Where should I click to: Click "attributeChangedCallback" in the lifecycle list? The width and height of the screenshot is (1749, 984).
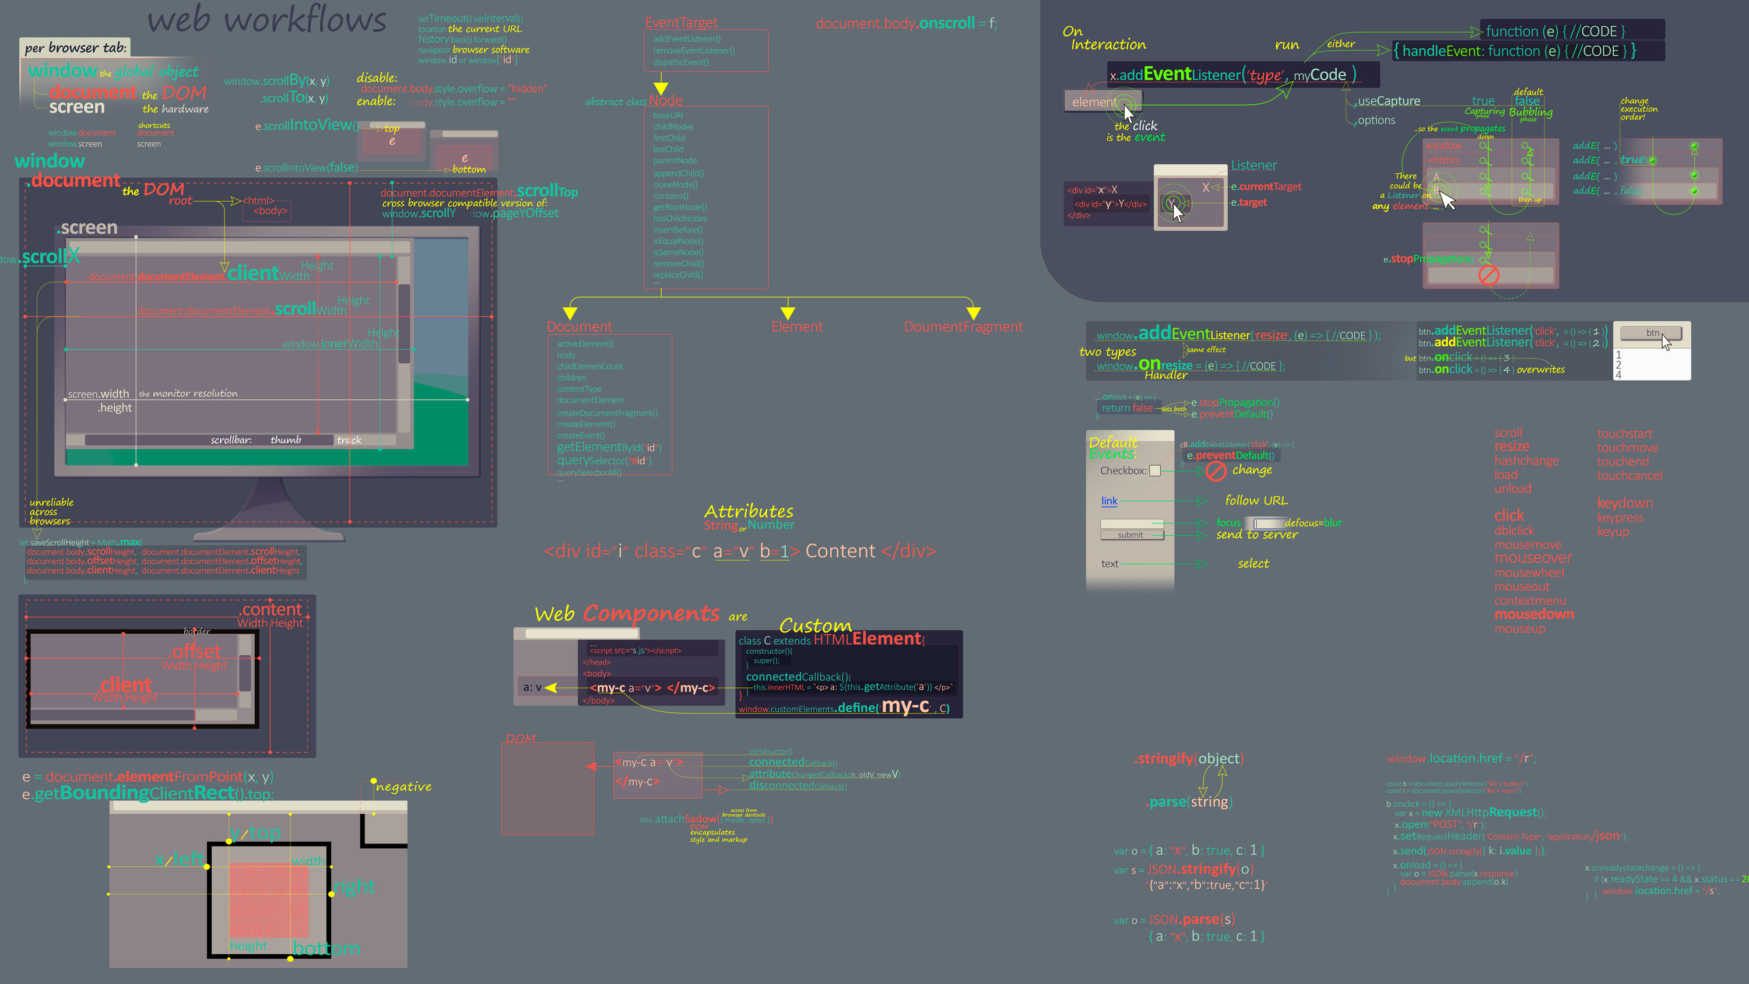click(799, 774)
